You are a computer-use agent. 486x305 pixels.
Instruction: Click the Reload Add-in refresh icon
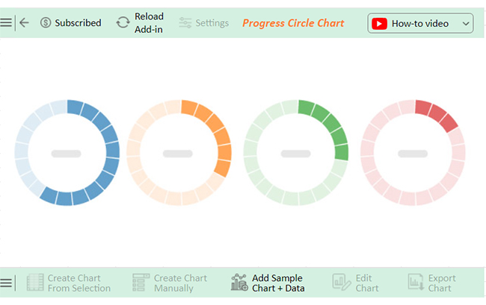click(123, 23)
